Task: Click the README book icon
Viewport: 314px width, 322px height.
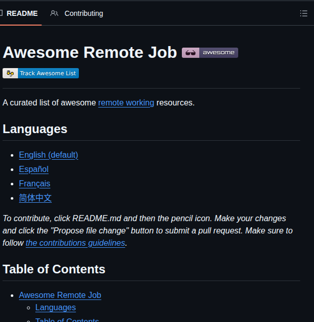Action: tap(1, 13)
